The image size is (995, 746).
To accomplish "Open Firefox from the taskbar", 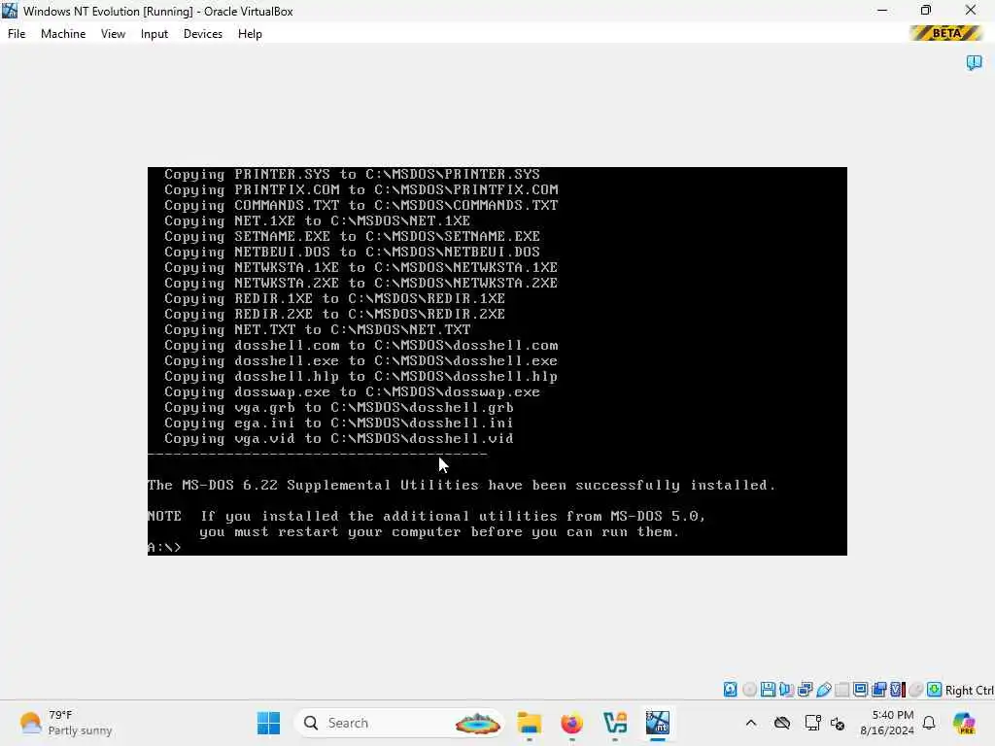I will 571,723.
